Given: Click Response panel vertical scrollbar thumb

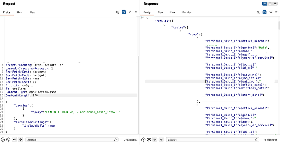Looking at the screenshot, I should point(279,25).
